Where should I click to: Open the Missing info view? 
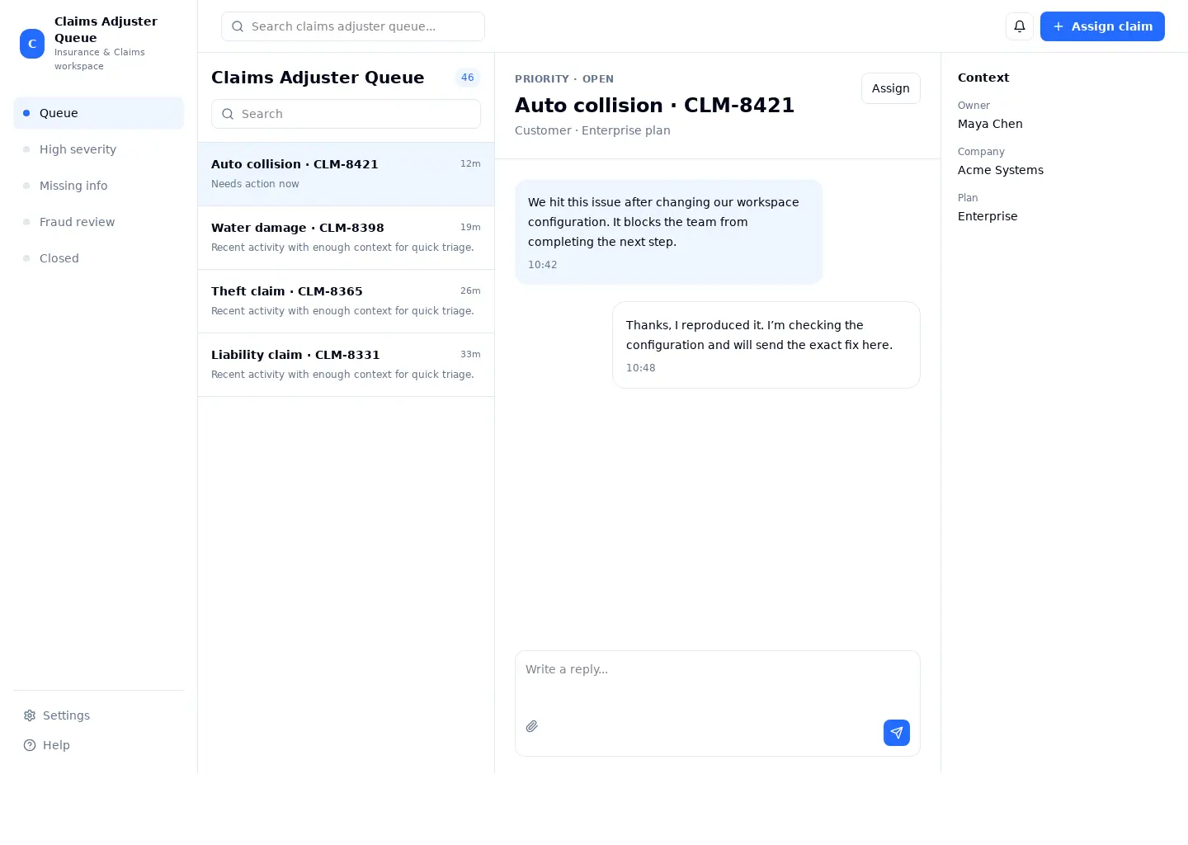pyautogui.click(x=98, y=186)
